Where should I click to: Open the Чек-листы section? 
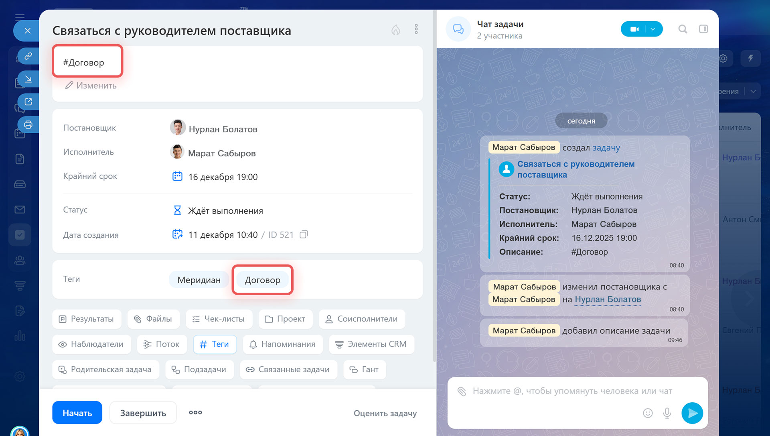pos(219,319)
